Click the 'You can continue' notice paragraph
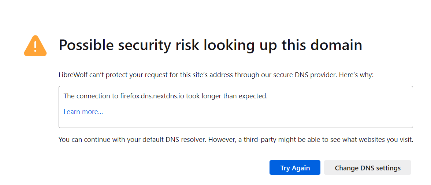431x185 pixels. (x=235, y=140)
